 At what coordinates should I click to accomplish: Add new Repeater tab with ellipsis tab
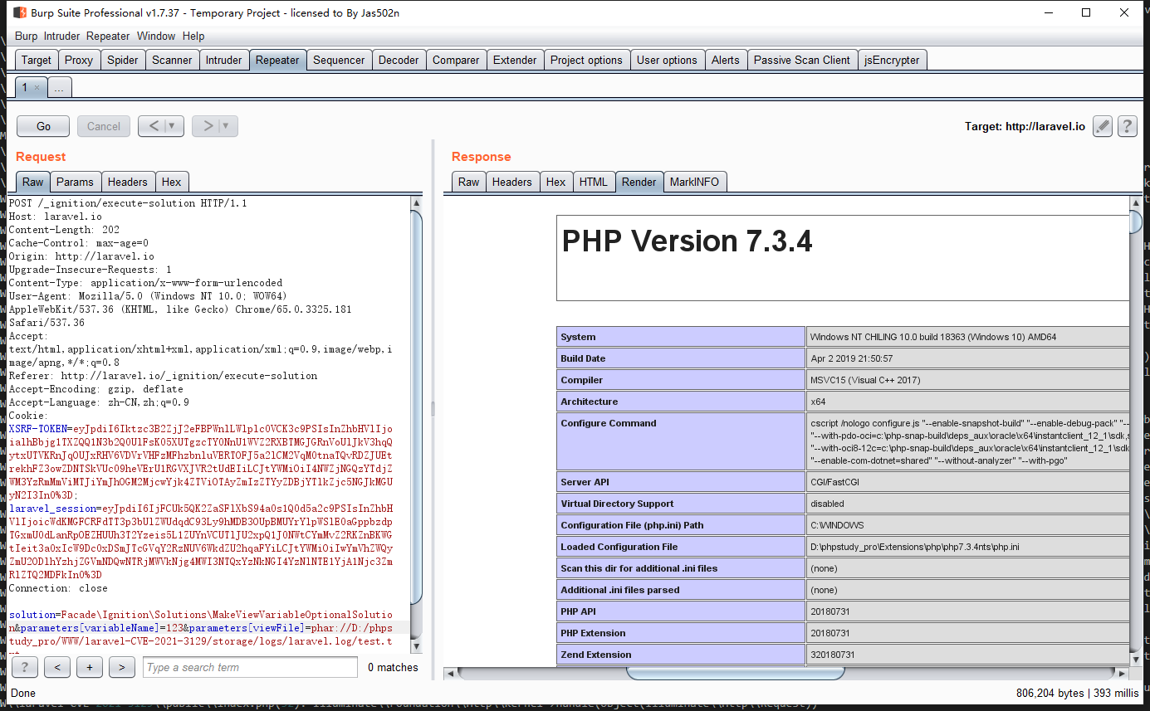click(60, 87)
